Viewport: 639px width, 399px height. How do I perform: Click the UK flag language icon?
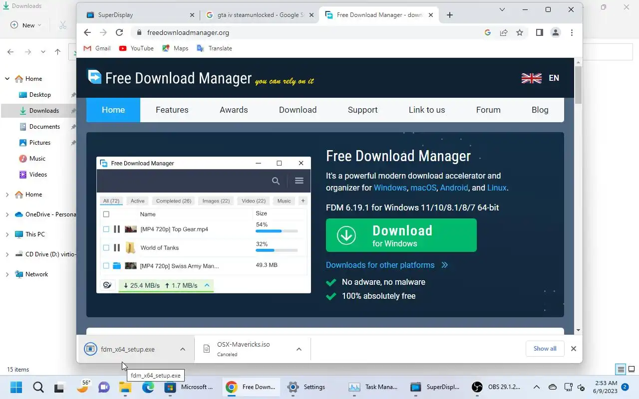point(531,78)
